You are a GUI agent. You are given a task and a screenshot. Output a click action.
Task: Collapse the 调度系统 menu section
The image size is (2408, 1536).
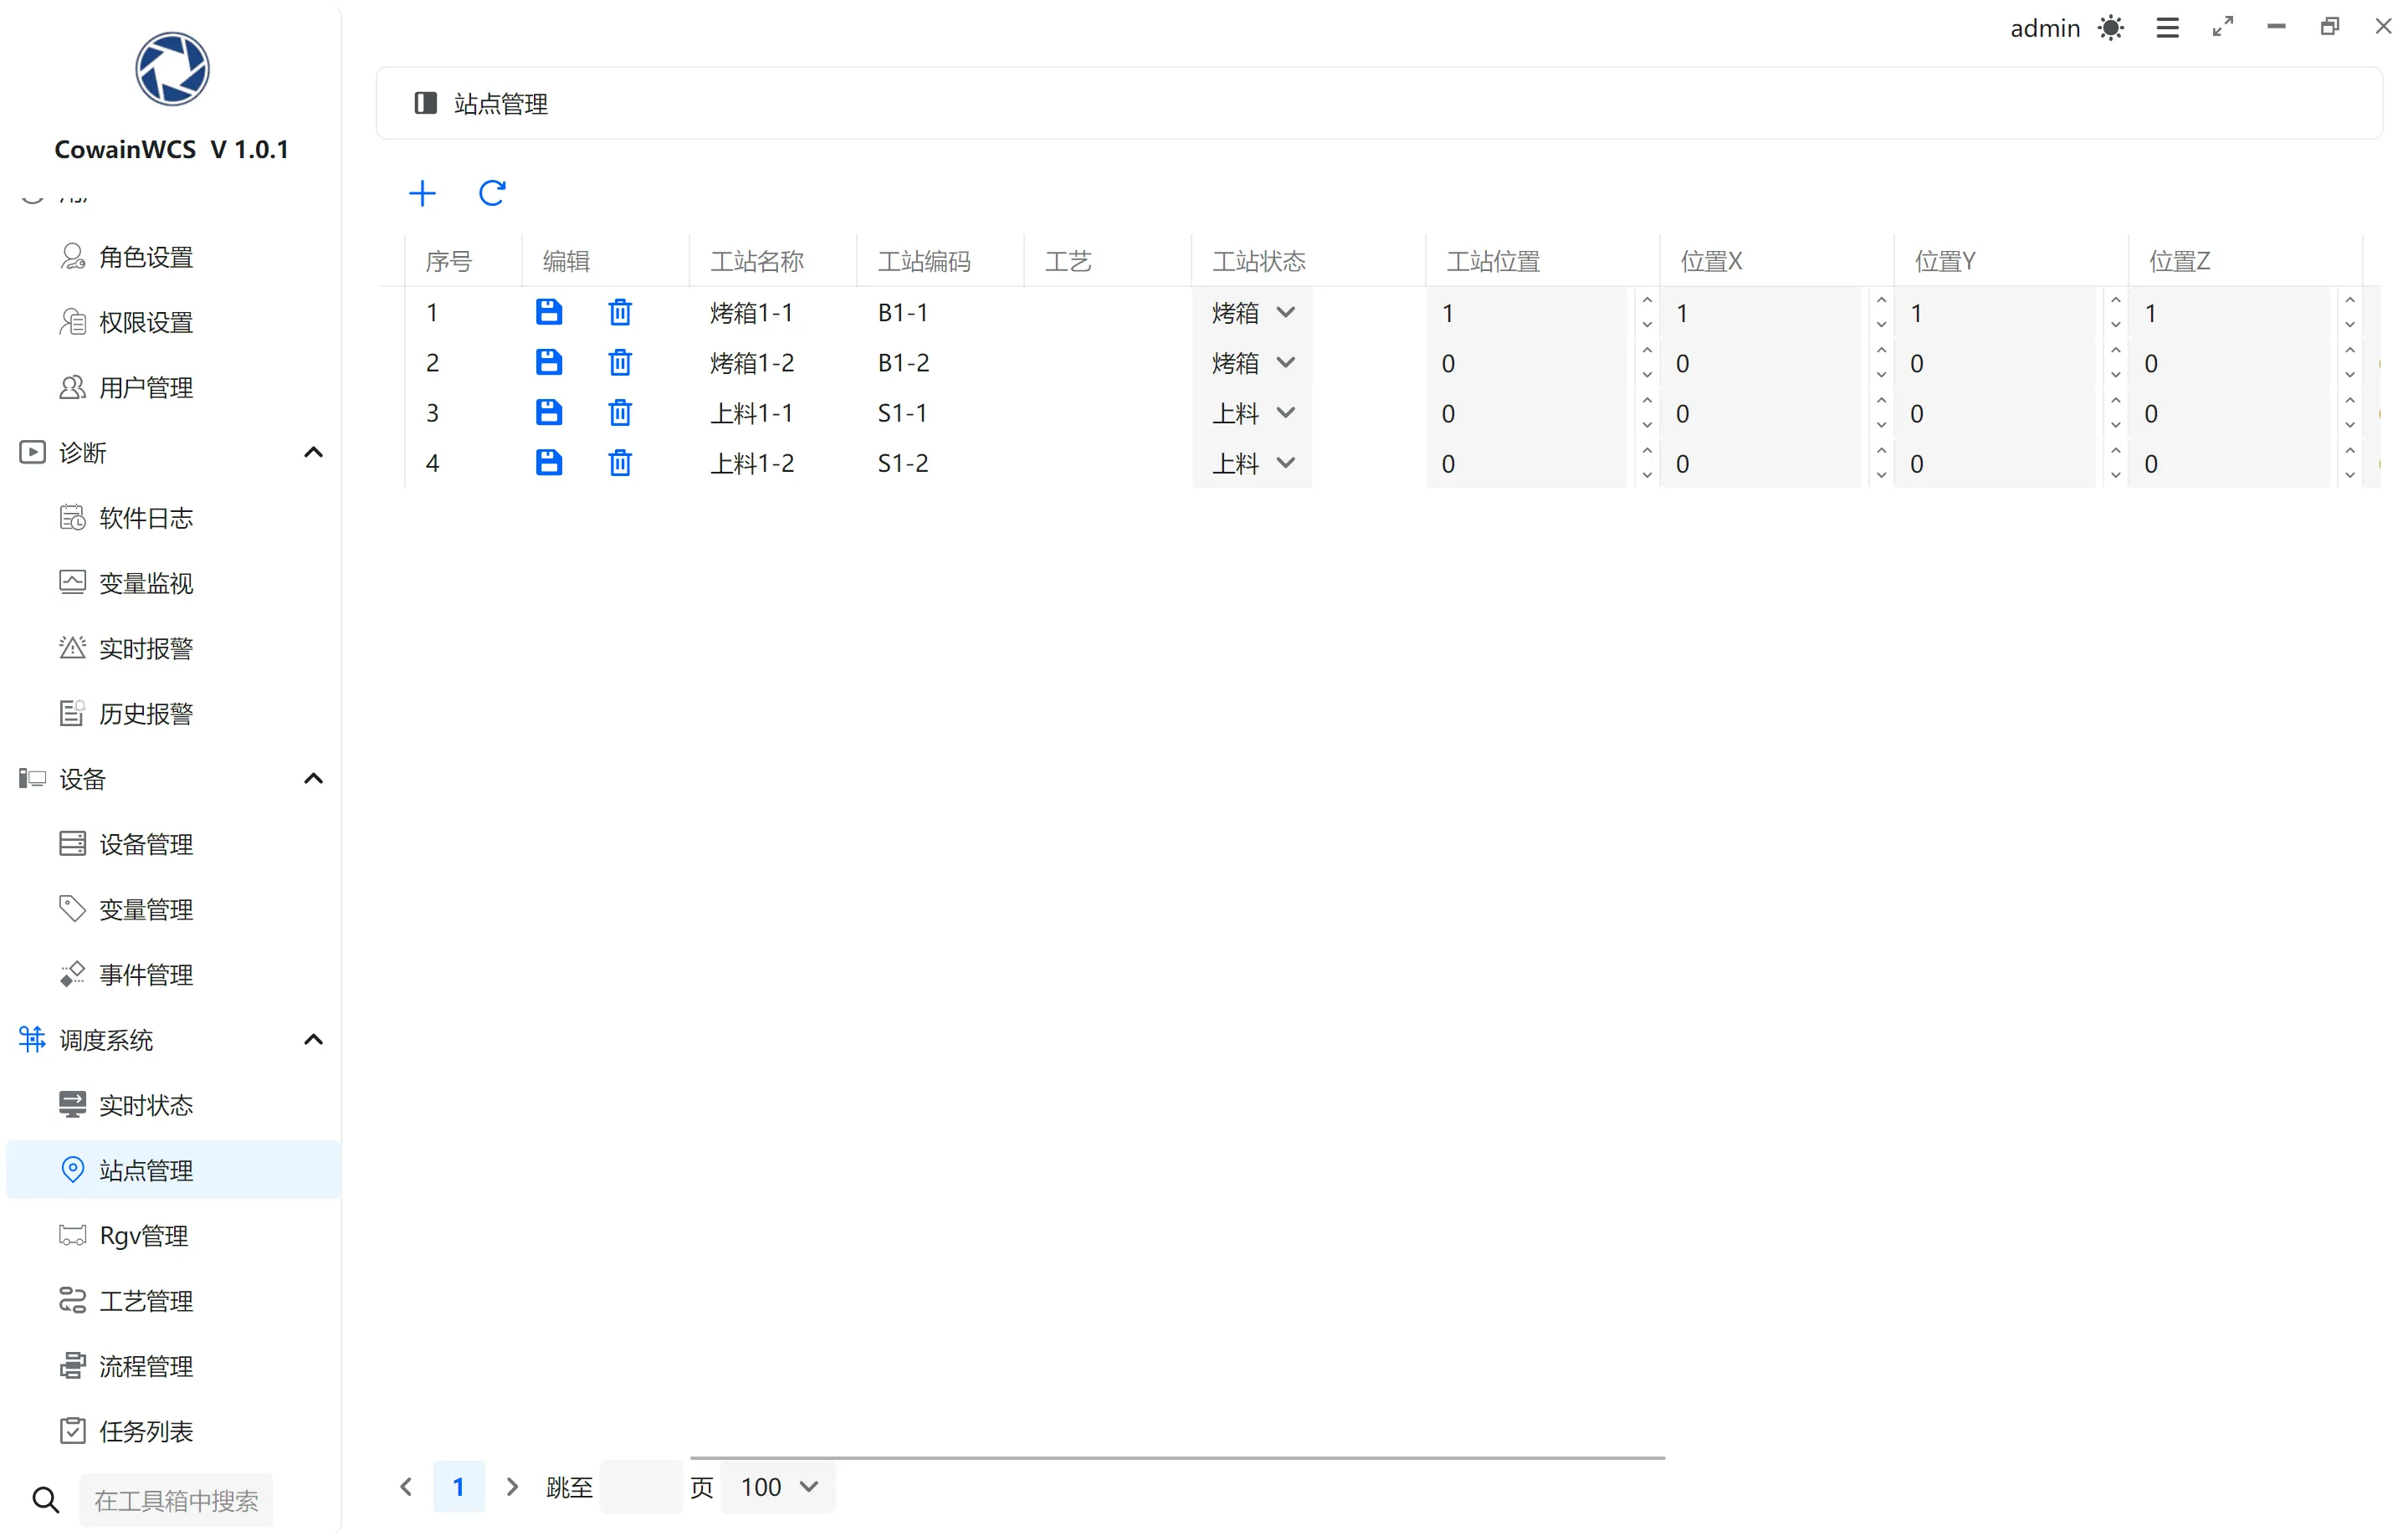[x=313, y=1039]
